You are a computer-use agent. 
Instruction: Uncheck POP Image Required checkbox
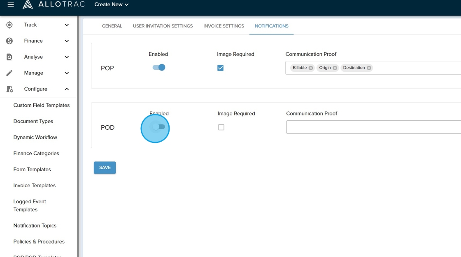(221, 68)
